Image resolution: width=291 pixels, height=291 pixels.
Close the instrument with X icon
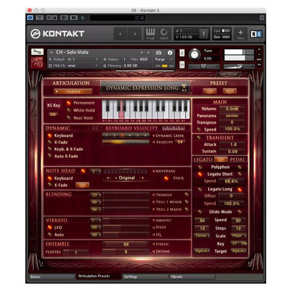coord(259,49)
